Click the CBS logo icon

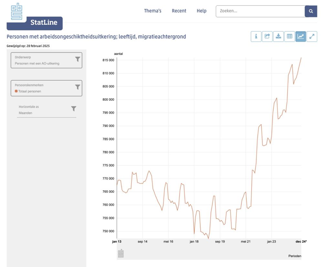pos(16,11)
